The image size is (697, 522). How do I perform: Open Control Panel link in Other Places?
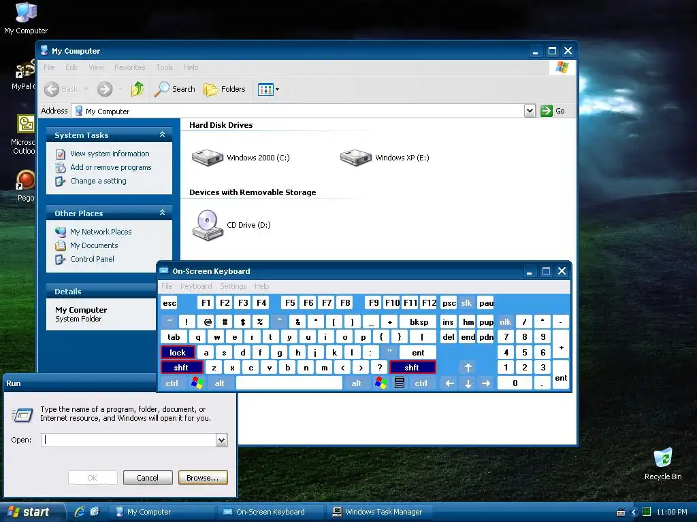92,259
